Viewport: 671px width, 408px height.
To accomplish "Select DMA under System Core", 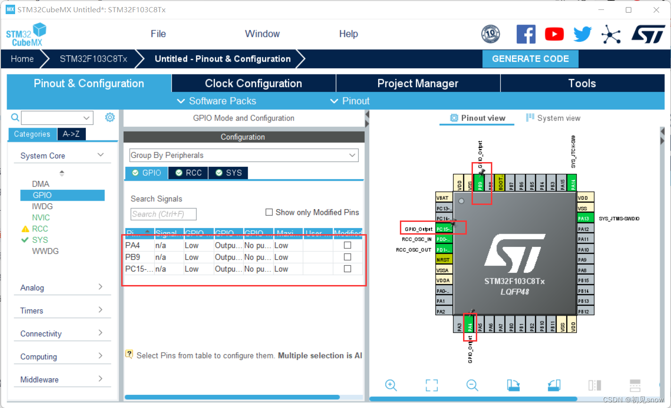I will pos(41,184).
